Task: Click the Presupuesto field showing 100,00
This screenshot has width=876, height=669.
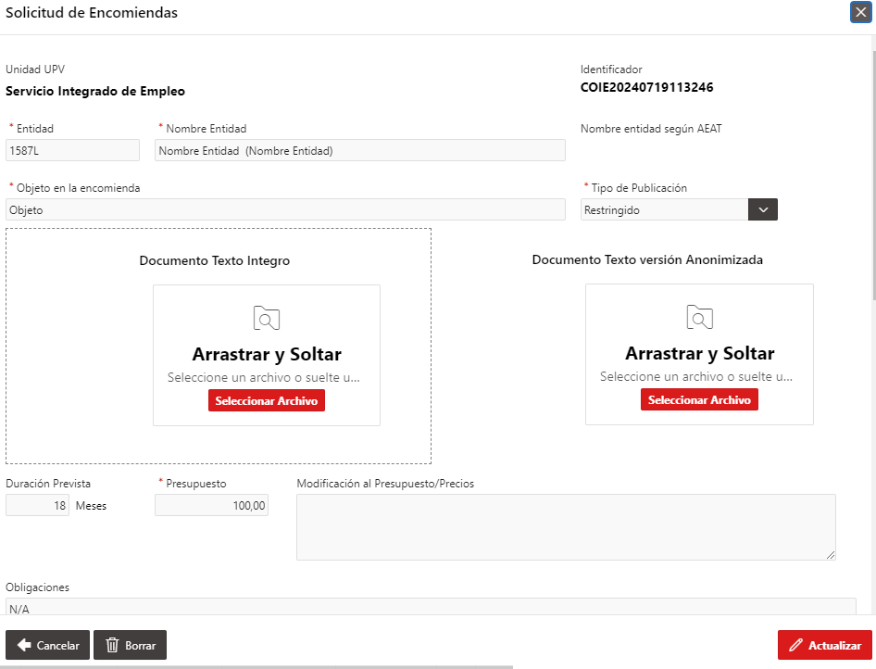Action: coord(211,505)
